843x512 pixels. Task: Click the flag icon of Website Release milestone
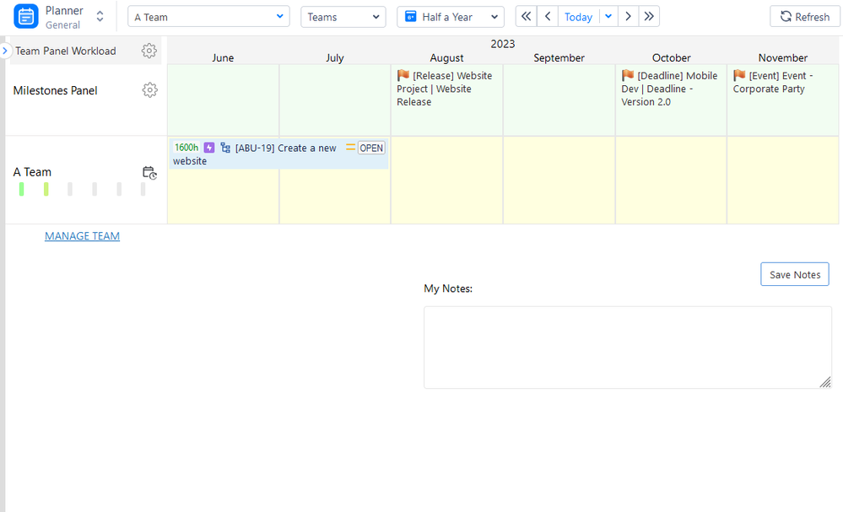click(x=403, y=75)
